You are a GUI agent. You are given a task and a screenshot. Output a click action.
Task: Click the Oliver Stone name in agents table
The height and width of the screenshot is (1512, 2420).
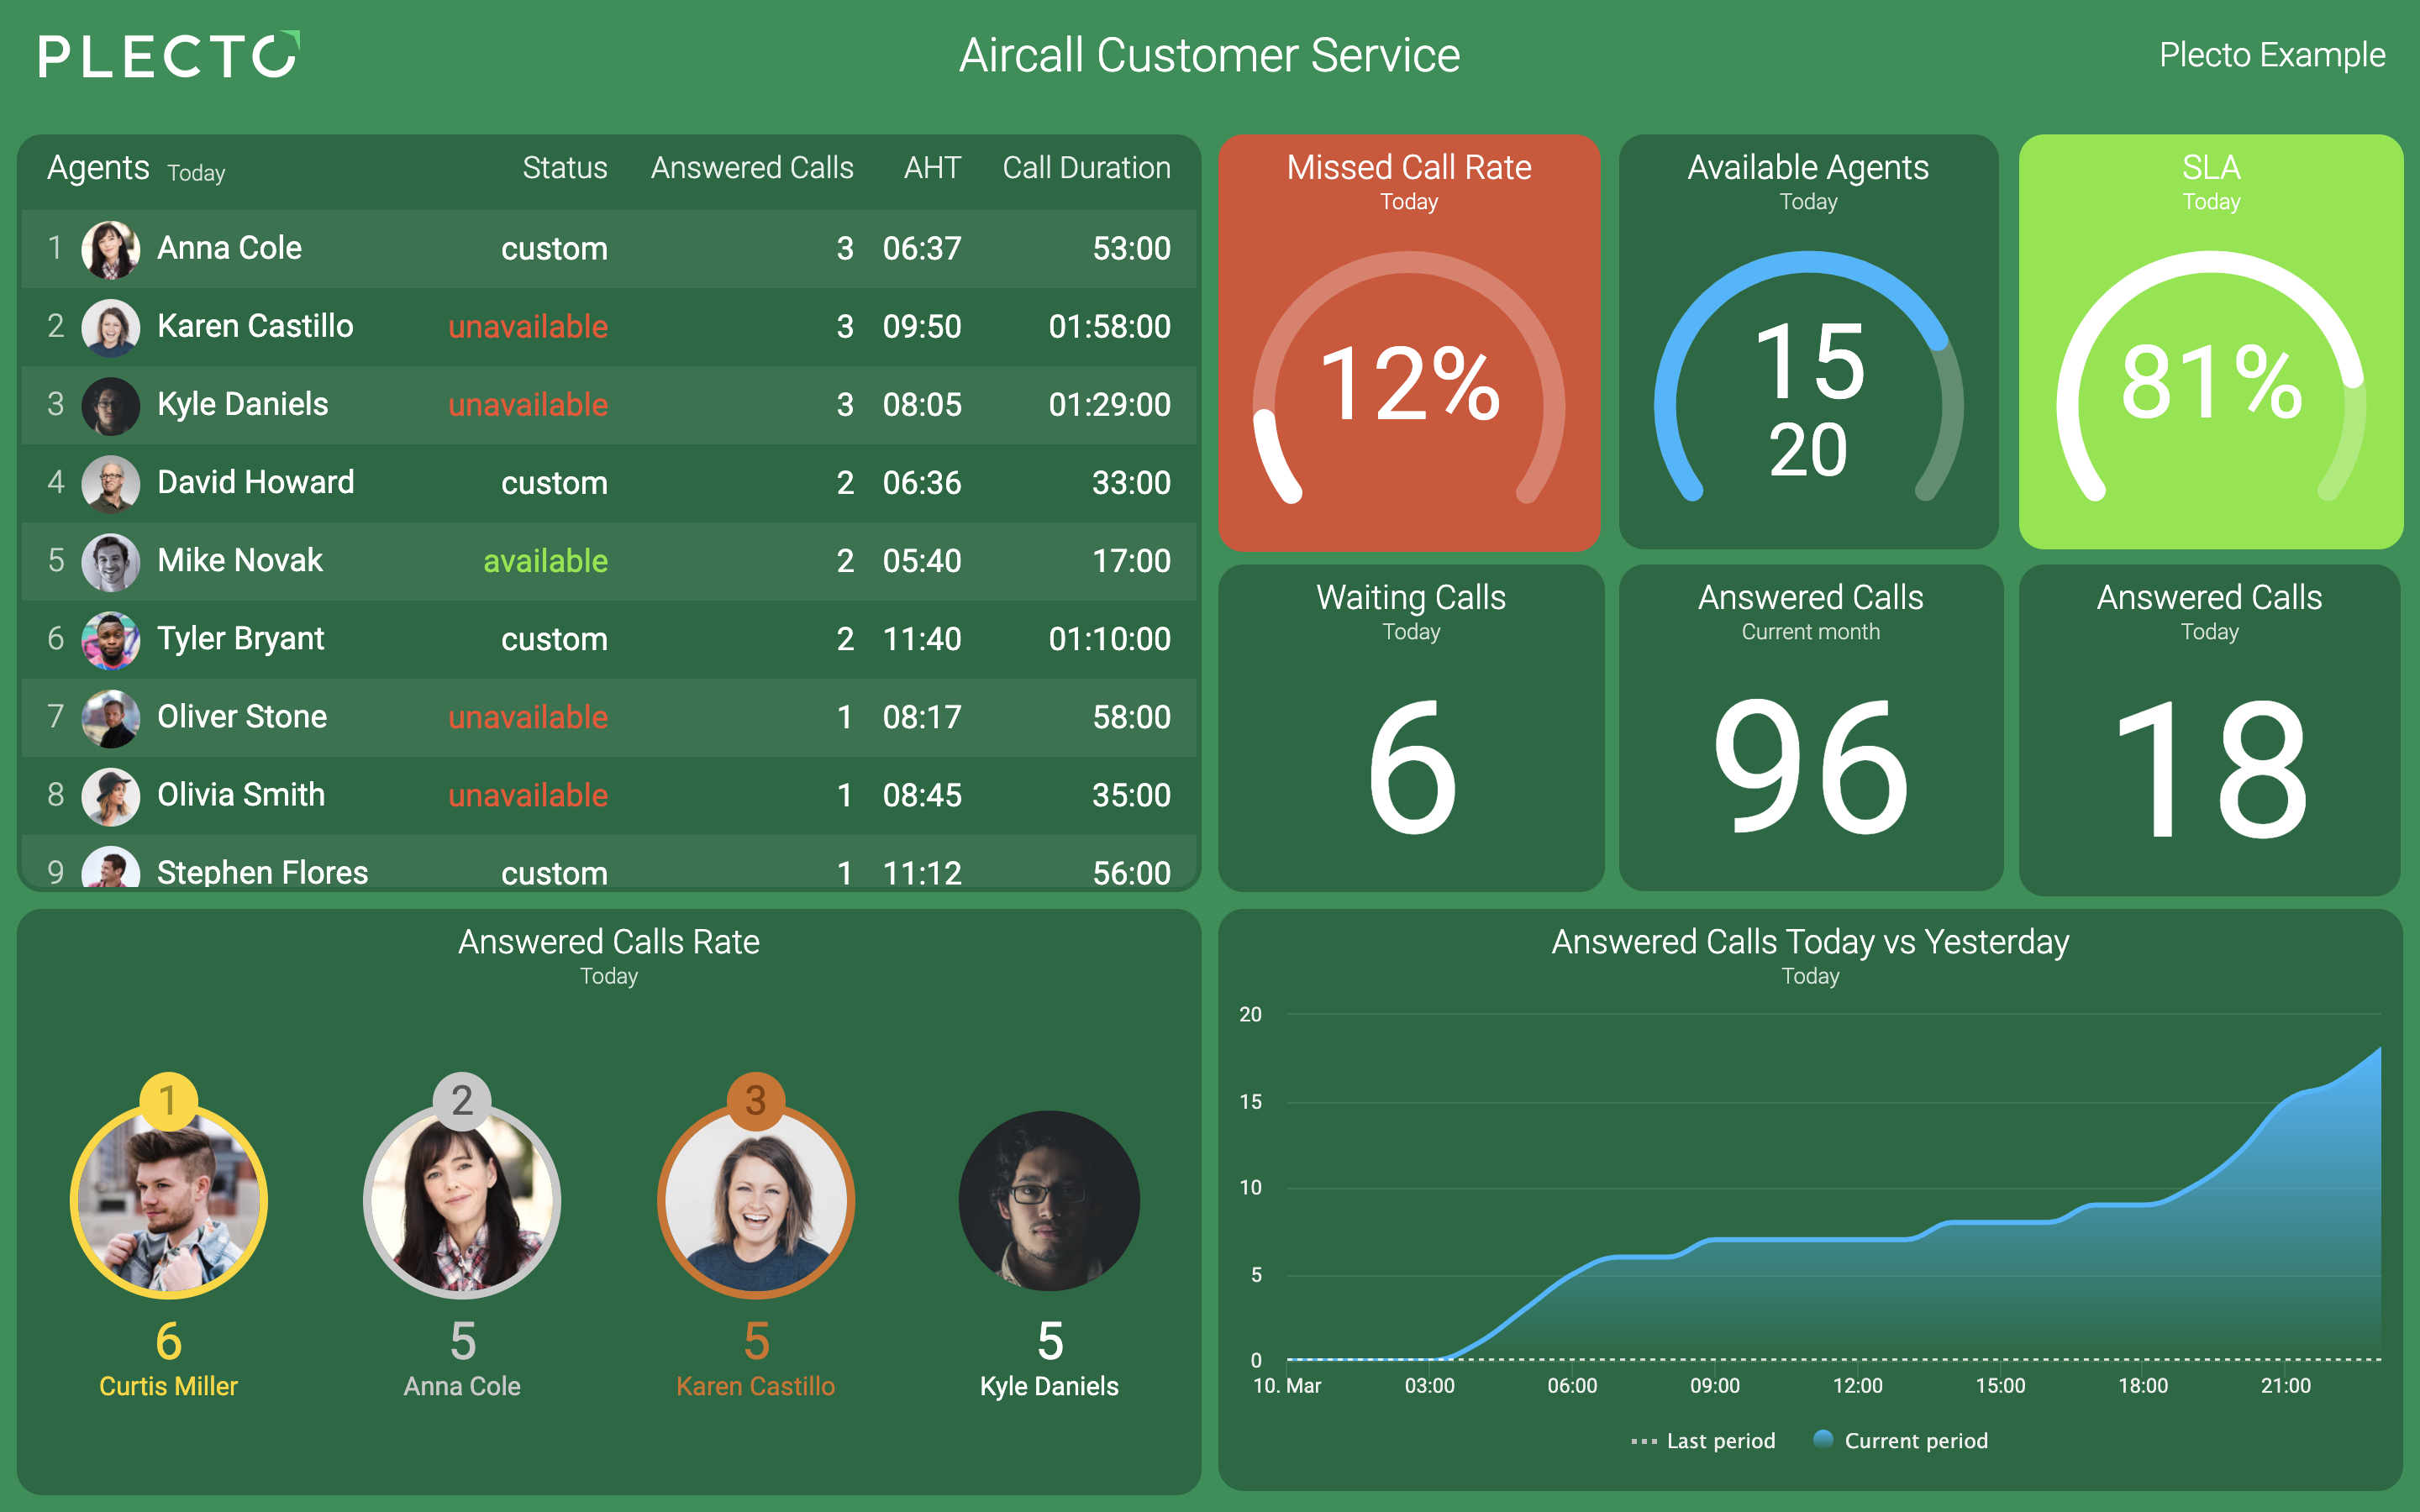242,717
